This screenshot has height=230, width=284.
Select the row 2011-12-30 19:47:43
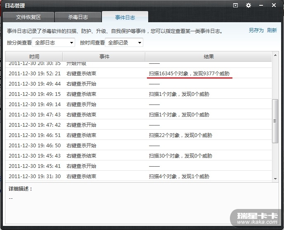click(139, 115)
